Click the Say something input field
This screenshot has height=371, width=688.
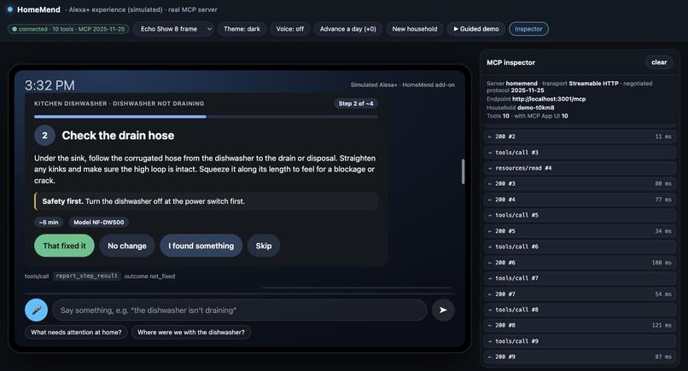(240, 310)
